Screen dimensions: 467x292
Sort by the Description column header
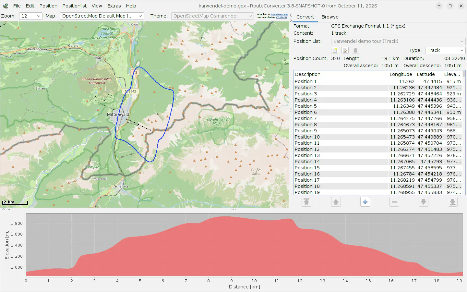pyautogui.click(x=341, y=74)
